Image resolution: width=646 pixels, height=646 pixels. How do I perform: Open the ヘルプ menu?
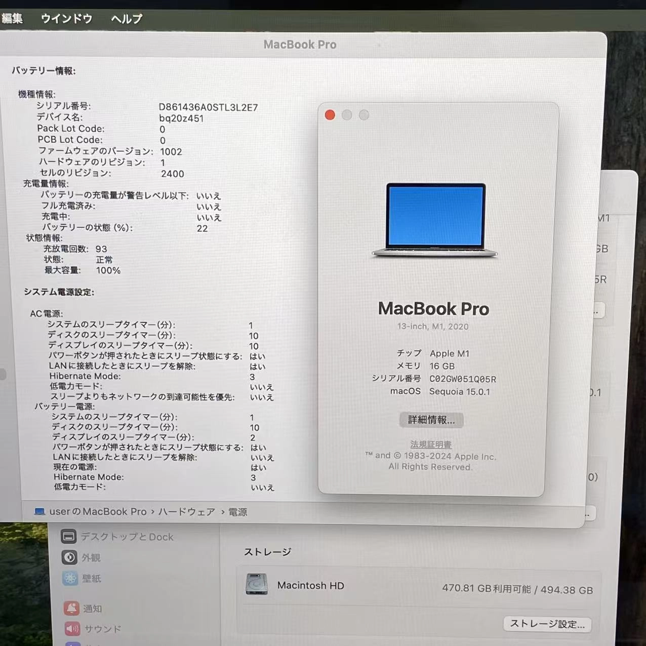pos(127,19)
